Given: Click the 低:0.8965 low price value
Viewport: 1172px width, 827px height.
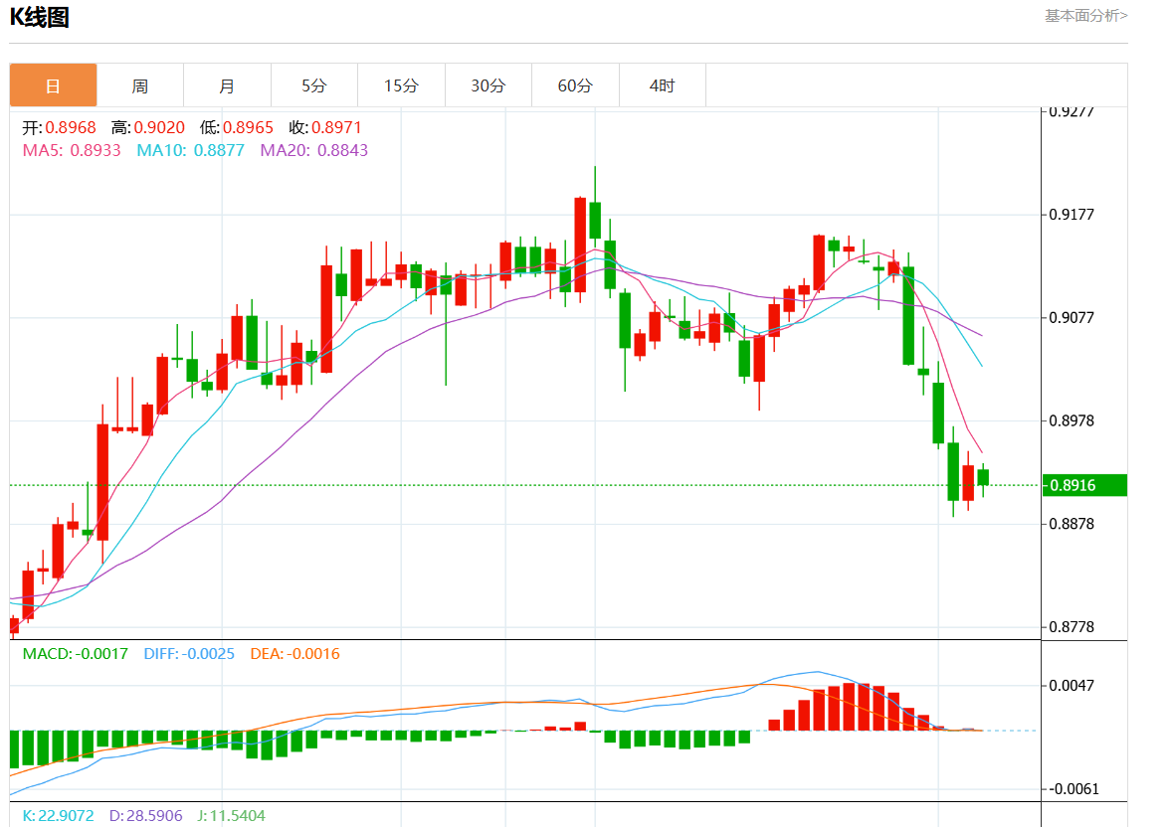Looking at the screenshot, I should (237, 128).
